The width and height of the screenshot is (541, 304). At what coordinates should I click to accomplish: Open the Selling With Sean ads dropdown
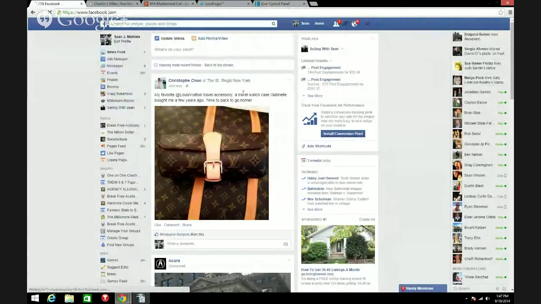[x=342, y=49]
